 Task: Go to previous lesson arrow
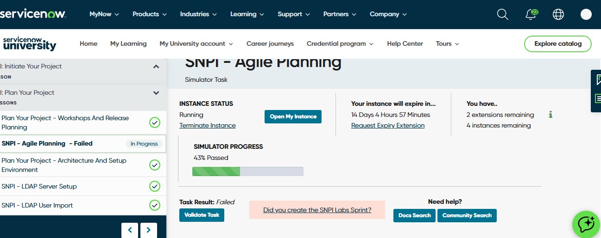click(130, 230)
